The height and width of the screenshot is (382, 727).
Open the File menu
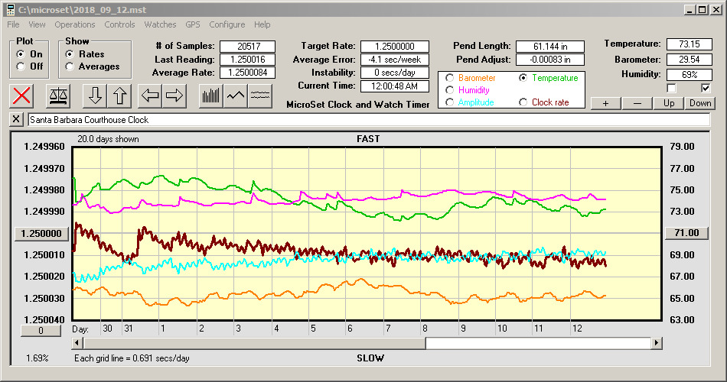(13, 24)
